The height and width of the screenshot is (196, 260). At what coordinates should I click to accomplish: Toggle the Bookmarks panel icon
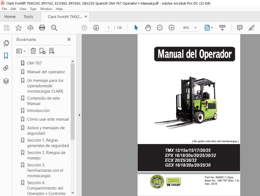coord(6,56)
